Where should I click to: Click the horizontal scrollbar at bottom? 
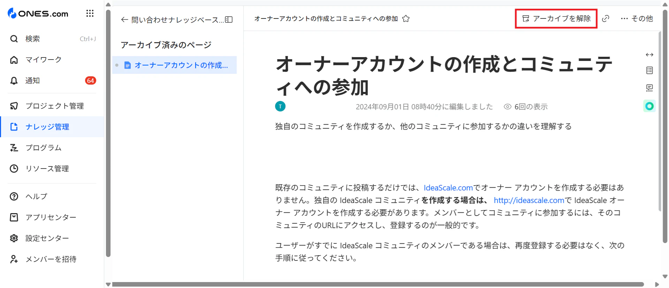pyautogui.click(x=378, y=285)
